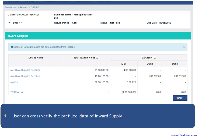Click the Tax Credit column header
199x139 pixels.
tap(148, 58)
